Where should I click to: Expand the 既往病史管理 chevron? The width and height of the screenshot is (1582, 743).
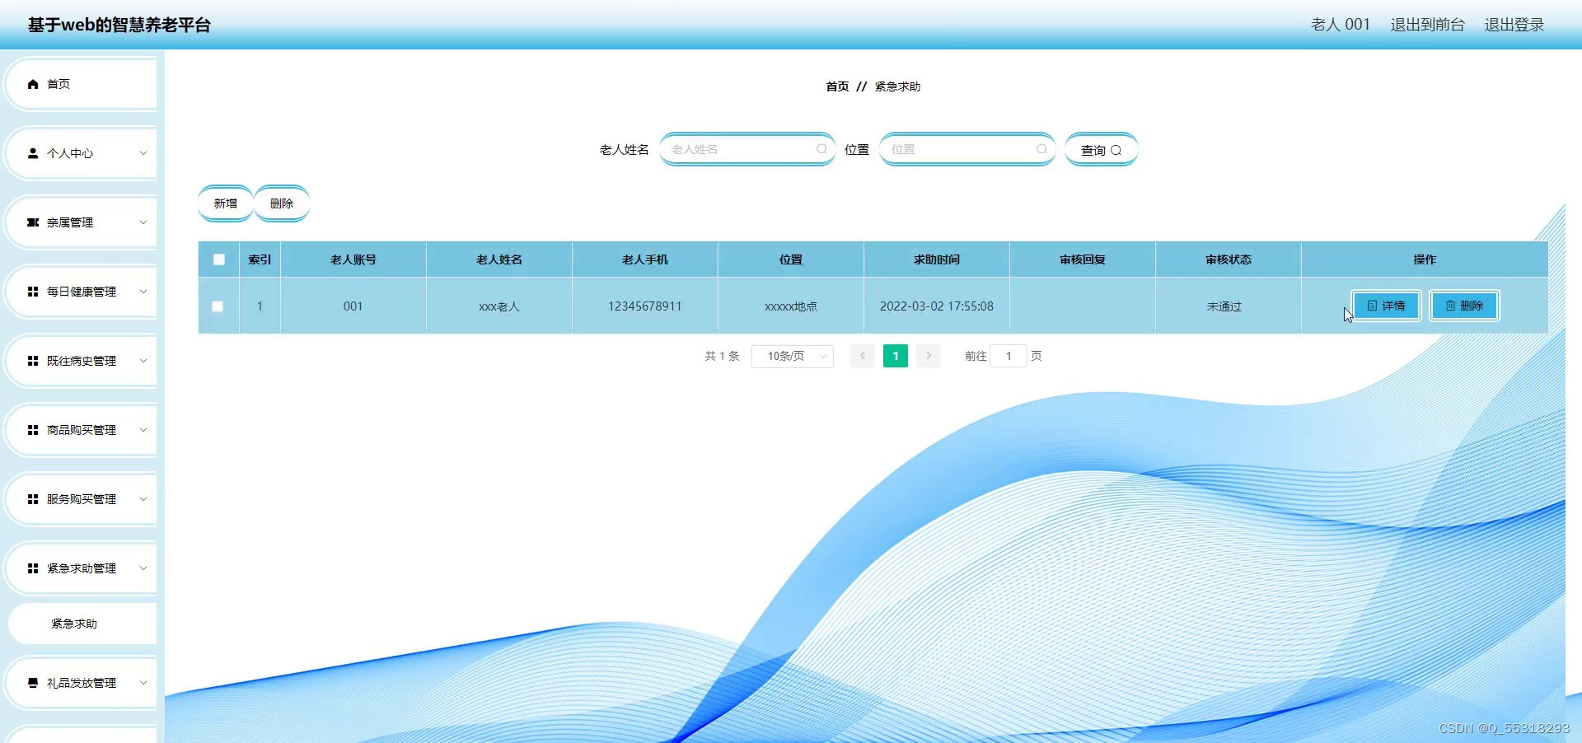point(143,361)
